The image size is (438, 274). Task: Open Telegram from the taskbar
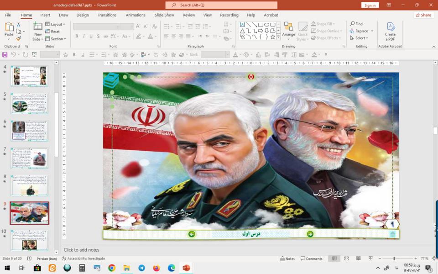(141, 268)
